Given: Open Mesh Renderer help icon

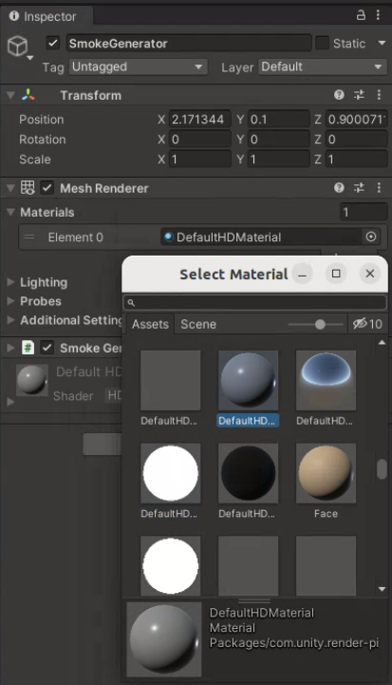Looking at the screenshot, I should (x=339, y=188).
